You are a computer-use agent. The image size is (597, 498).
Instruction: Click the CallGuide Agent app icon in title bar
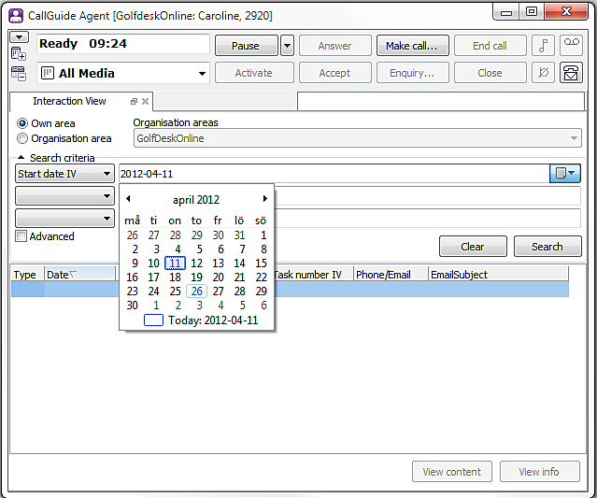(16, 16)
